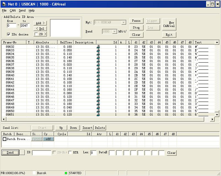The width and height of the screenshot is (221, 176).
Task: Check the Batch Process row checkbox
Action: pyautogui.click(x=5, y=139)
